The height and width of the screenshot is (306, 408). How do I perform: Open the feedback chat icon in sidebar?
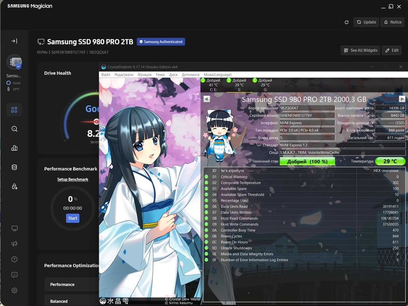(x=14, y=275)
